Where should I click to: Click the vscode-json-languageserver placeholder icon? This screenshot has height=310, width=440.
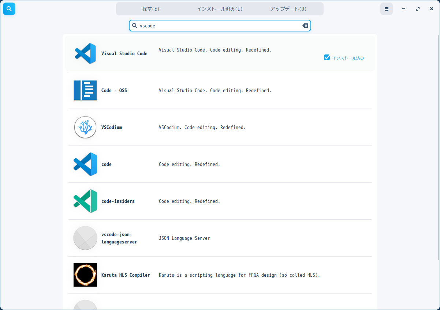(x=85, y=238)
